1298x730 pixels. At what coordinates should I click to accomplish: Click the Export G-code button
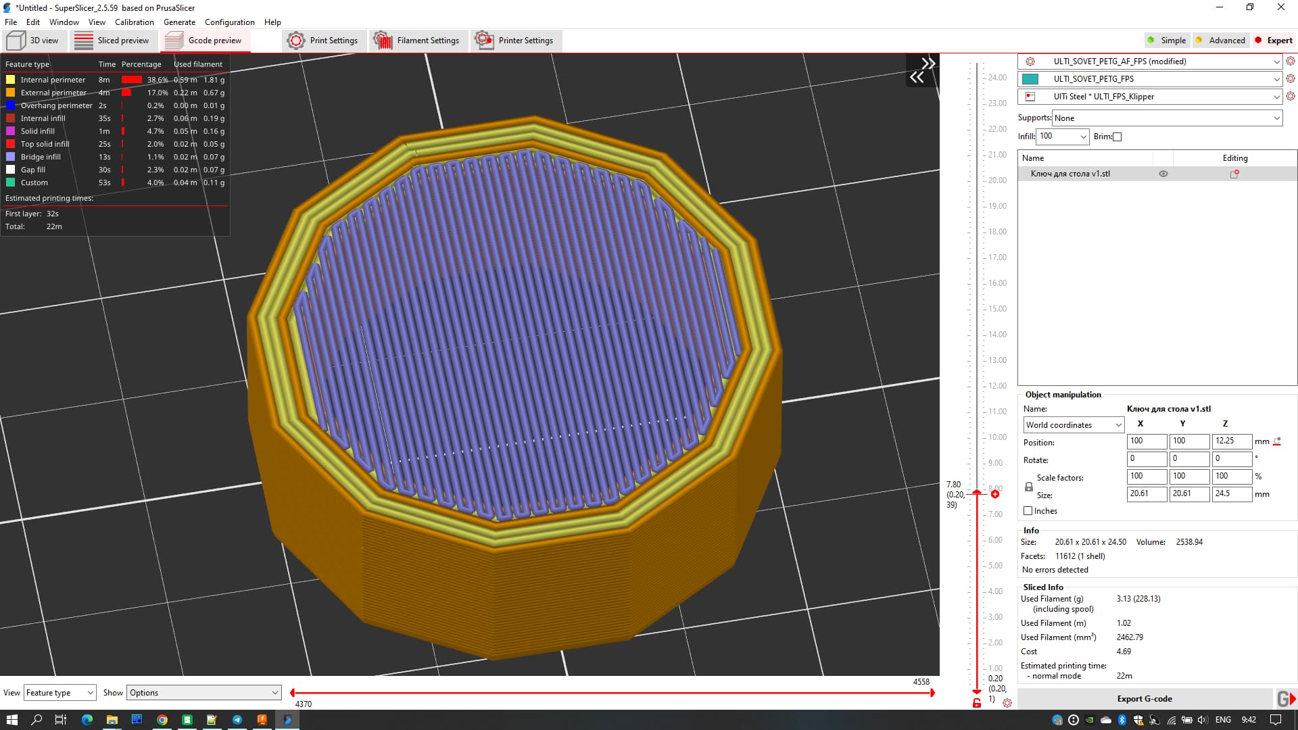coord(1144,699)
